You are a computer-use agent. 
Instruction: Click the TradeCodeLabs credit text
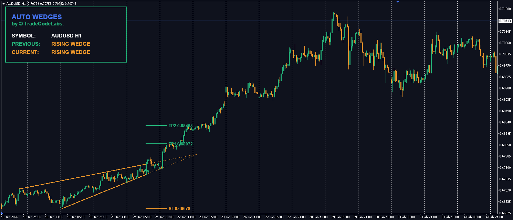click(x=38, y=24)
